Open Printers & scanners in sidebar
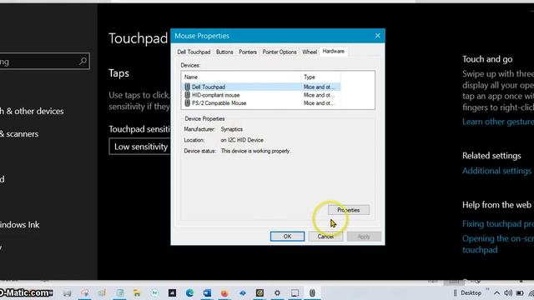The image size is (534, 300). 19,134
